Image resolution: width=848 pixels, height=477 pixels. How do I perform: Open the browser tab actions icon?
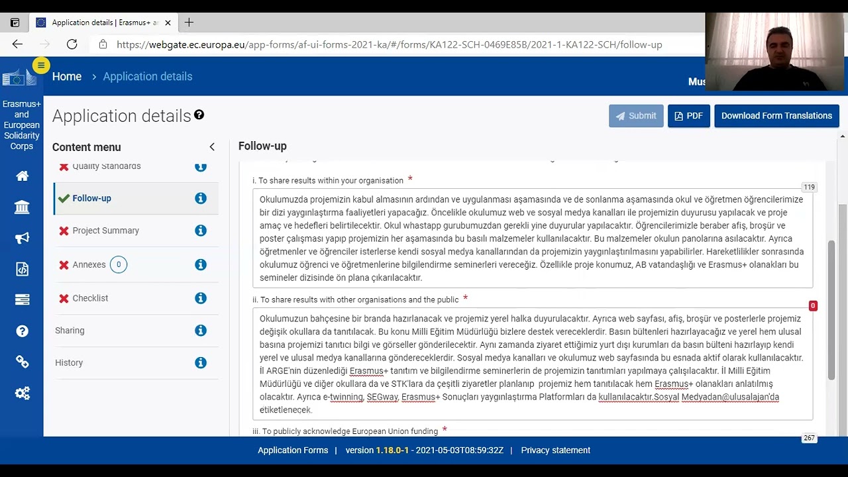tap(15, 23)
